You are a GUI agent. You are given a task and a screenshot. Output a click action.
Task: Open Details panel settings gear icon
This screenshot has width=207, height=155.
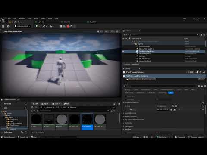coord(205,86)
